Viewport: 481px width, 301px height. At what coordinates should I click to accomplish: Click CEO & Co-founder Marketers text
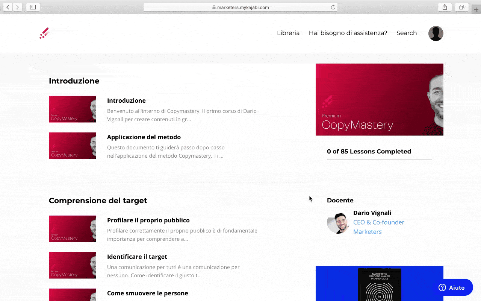tap(379, 227)
